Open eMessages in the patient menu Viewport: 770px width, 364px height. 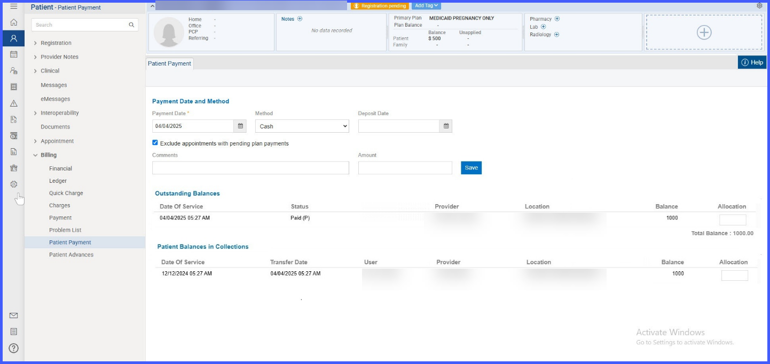pyautogui.click(x=56, y=99)
